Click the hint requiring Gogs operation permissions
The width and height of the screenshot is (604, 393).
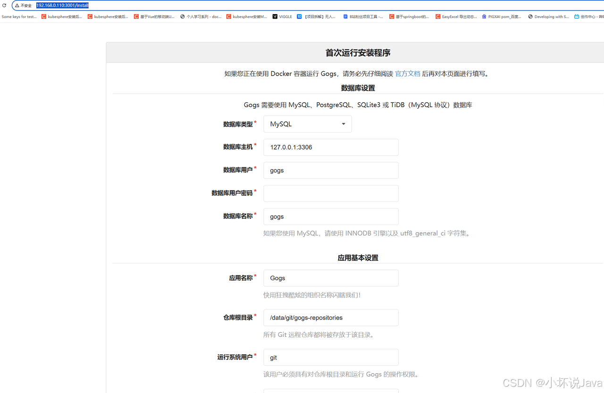coord(341,375)
